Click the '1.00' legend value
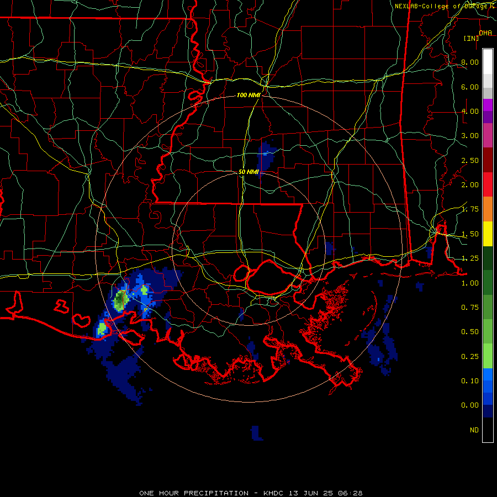 coord(470,283)
